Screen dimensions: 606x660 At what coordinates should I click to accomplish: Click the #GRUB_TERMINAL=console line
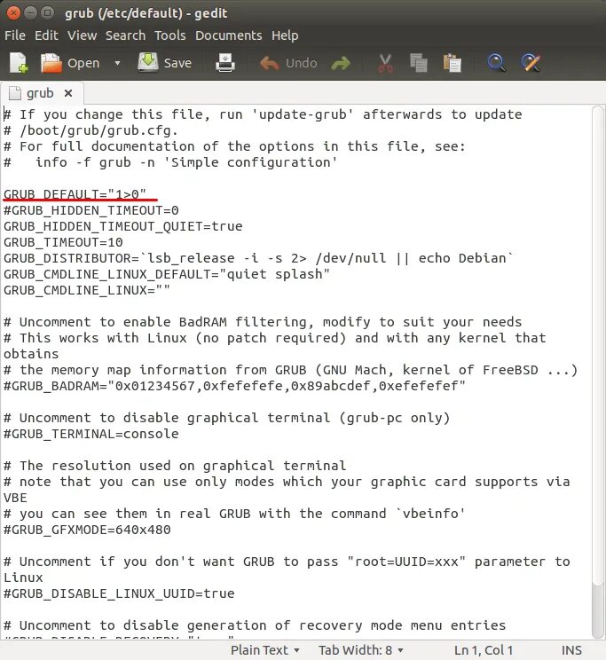91,434
